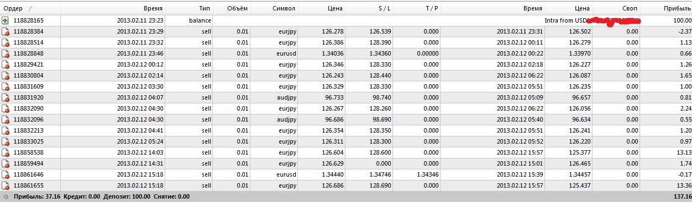Click the Тип column header
Screen dimensions: 692x203
pos(205,8)
